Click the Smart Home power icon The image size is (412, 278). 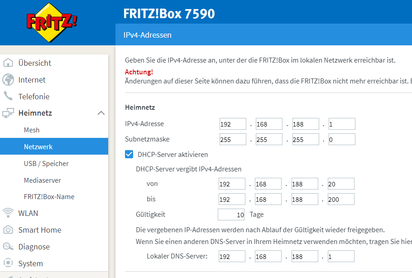8,230
